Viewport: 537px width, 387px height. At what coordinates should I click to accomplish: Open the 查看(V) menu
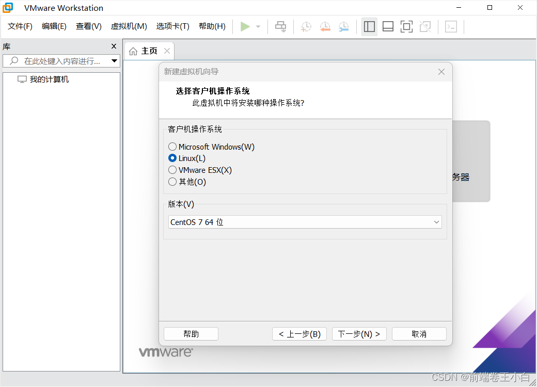tap(89, 26)
